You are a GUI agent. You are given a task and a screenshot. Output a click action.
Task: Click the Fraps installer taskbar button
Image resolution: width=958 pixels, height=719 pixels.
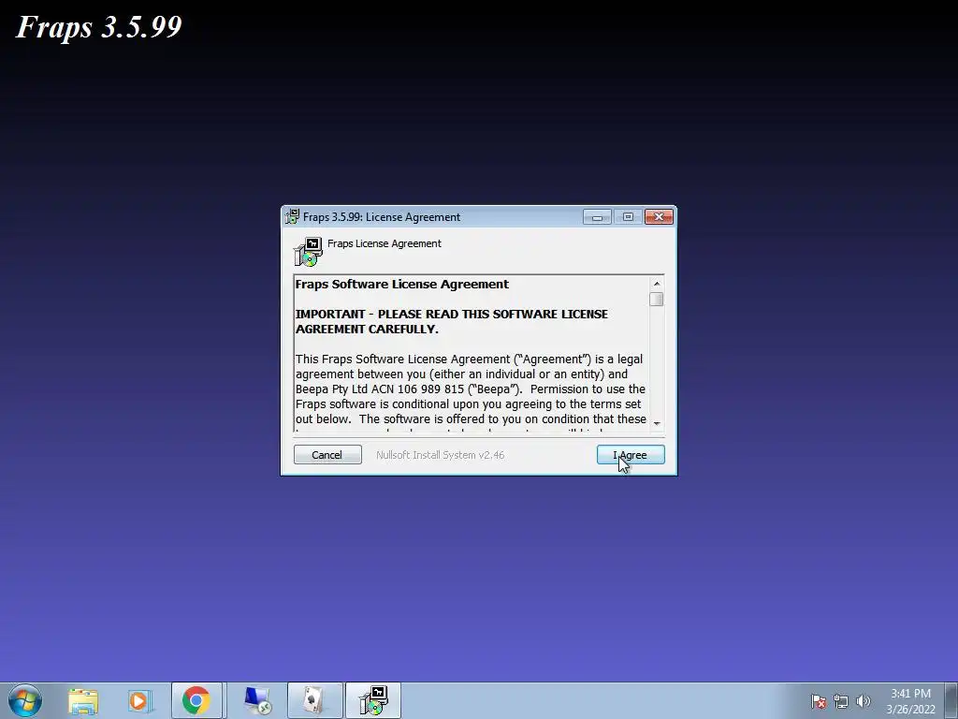coord(373,700)
